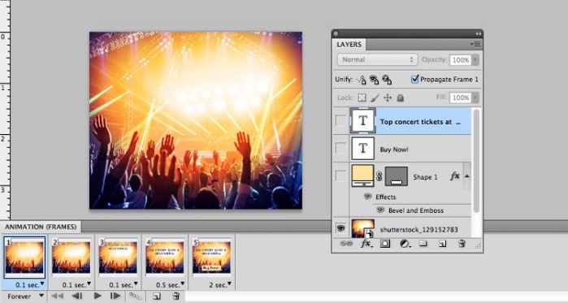Click Shape 1 yellow fill color thumbnail

[362, 175]
